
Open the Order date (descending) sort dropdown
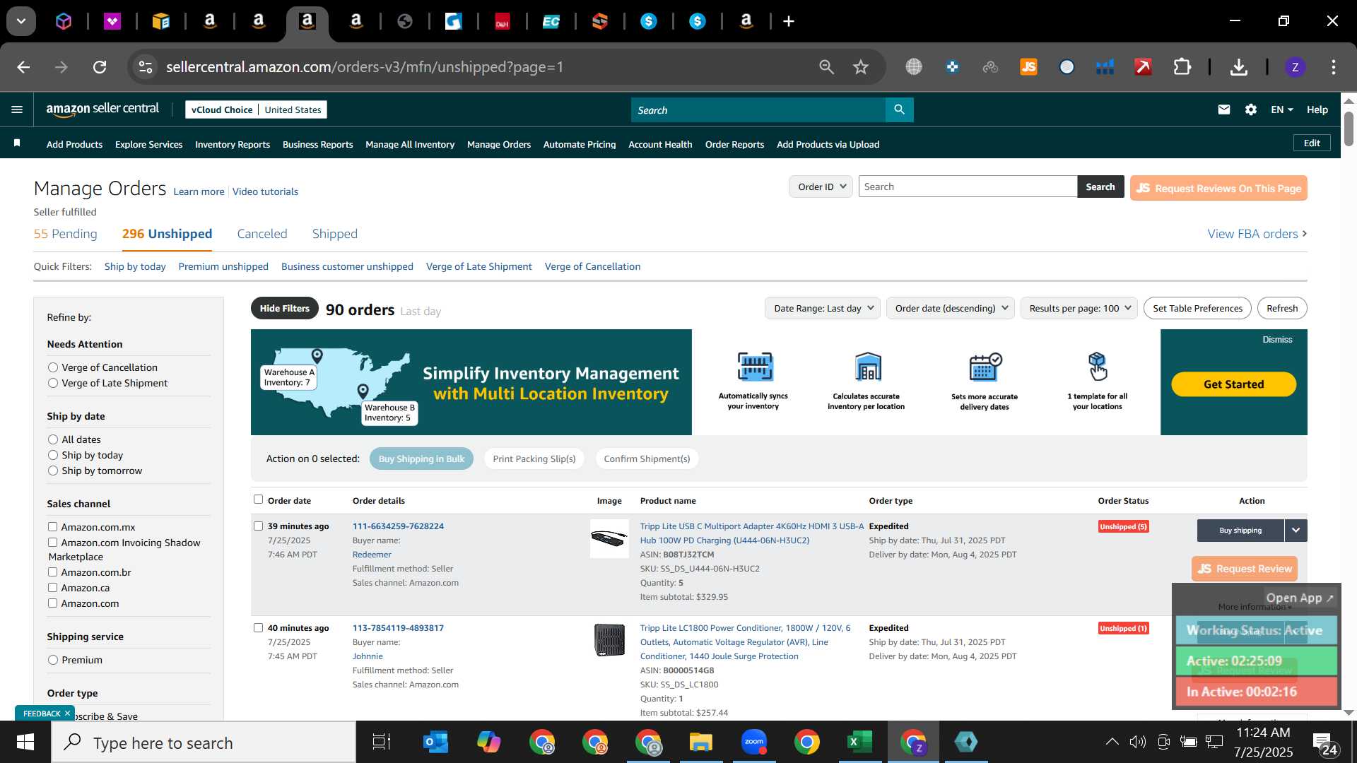(x=951, y=308)
